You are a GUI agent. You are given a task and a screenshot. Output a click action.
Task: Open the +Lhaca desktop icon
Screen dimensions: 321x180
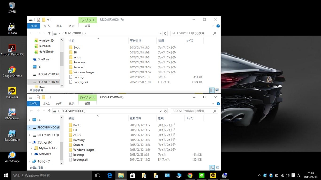12,28
